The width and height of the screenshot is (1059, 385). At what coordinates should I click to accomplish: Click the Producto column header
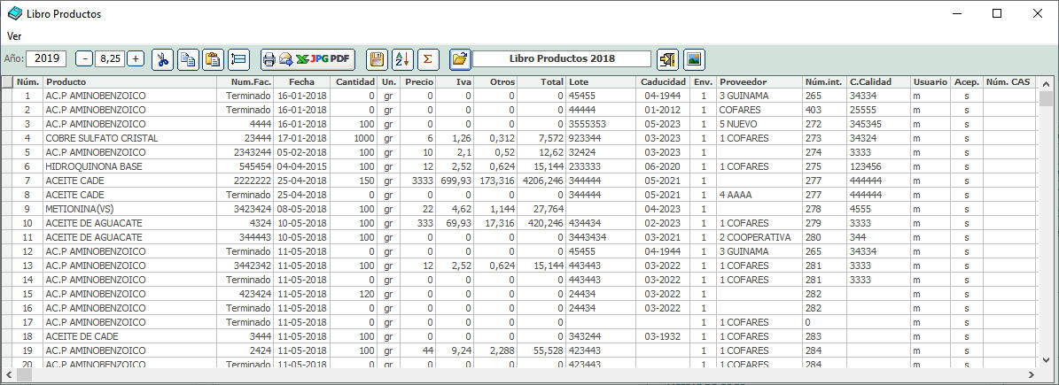click(x=133, y=81)
